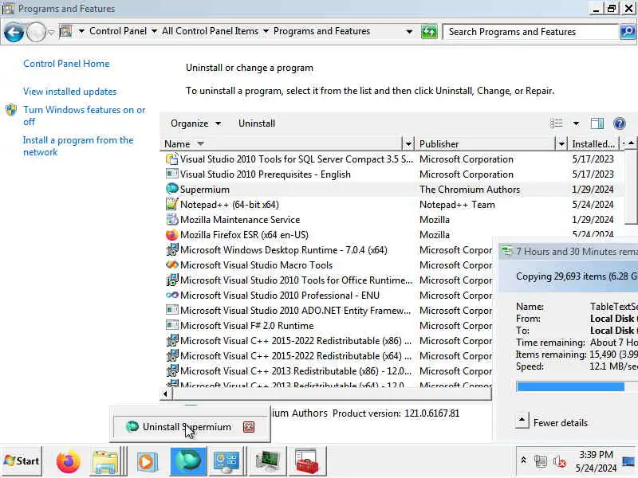Open the recent pages dropdown arrow

tap(51, 32)
